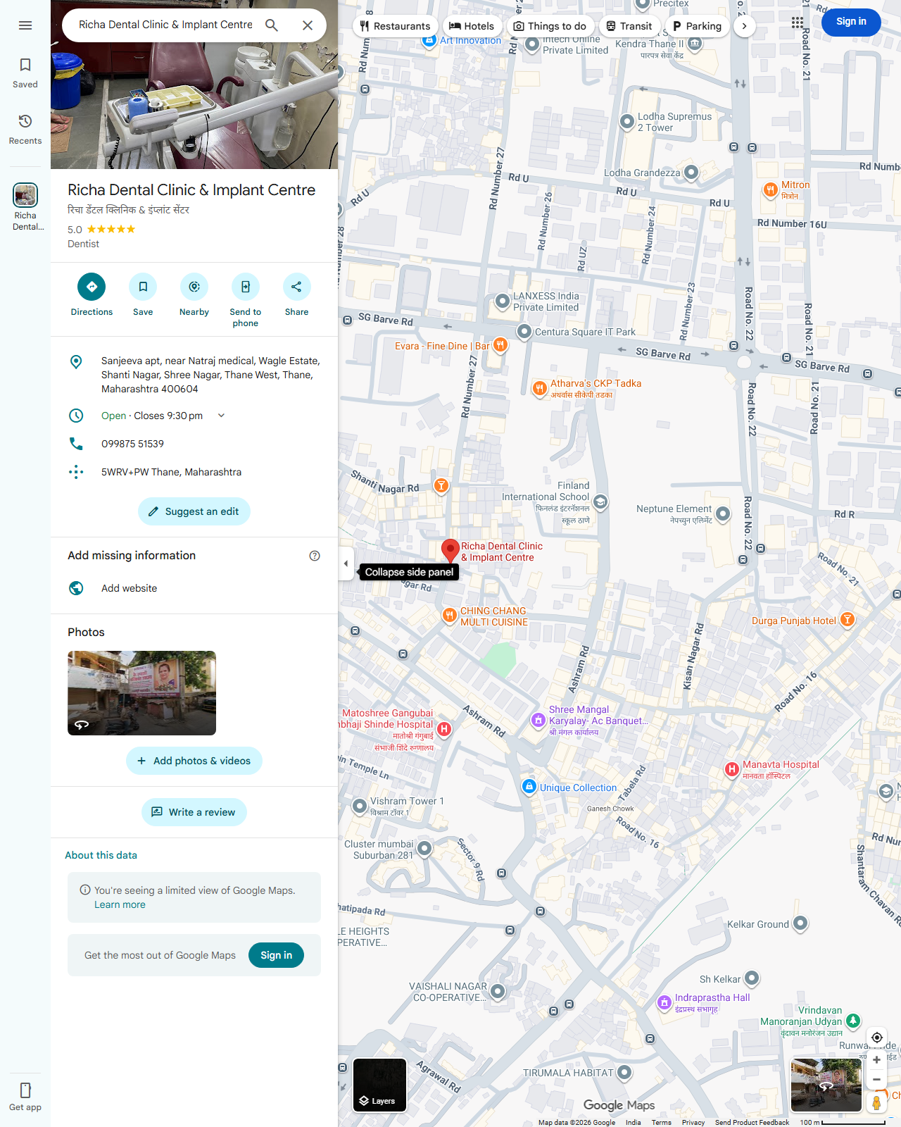Image resolution: width=901 pixels, height=1127 pixels.
Task: Open Street View preview thumbnail on map
Action: point(826,1085)
